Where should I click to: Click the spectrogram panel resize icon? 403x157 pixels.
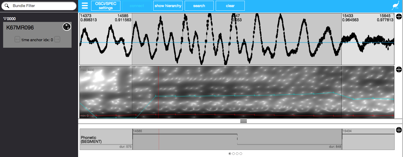tap(399, 69)
